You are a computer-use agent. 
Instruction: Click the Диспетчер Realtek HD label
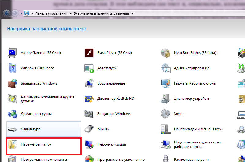[x=116, y=99]
